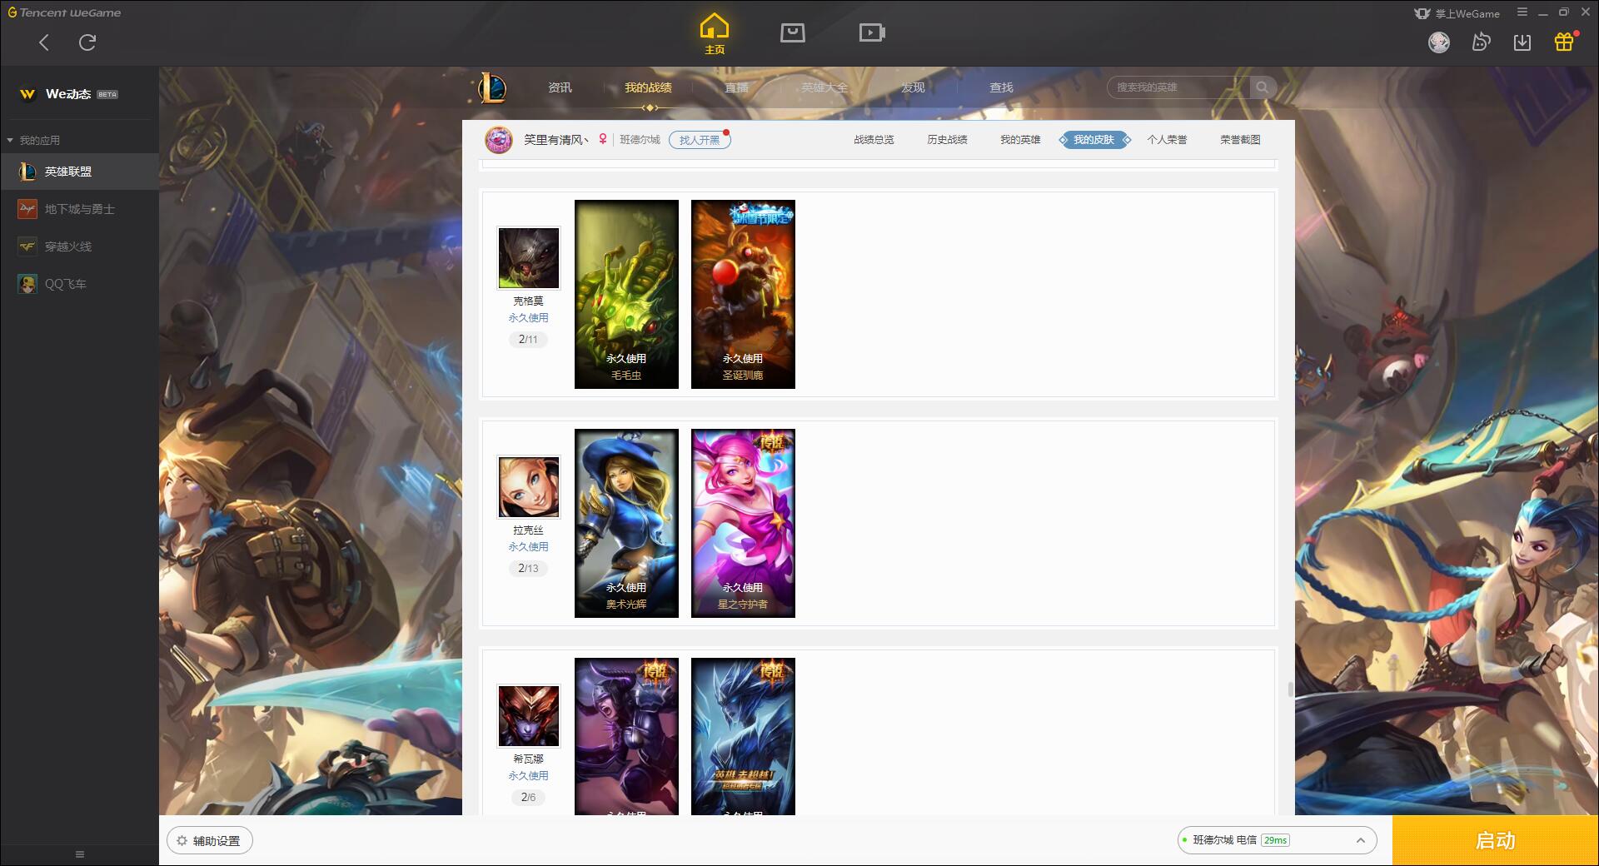This screenshot has width=1599, height=866.
Task: Expand the sidebar bottom handle icon
Action: (80, 854)
